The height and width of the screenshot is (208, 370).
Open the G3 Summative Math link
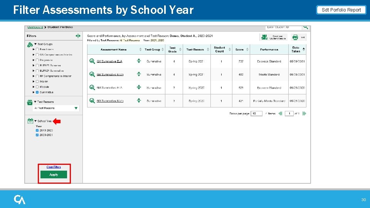pyautogui.click(x=110, y=101)
